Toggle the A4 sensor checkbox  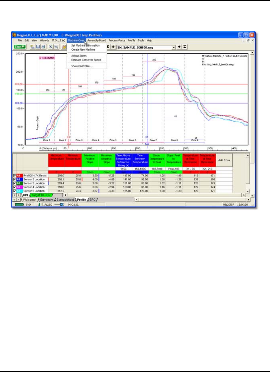(x=14, y=187)
